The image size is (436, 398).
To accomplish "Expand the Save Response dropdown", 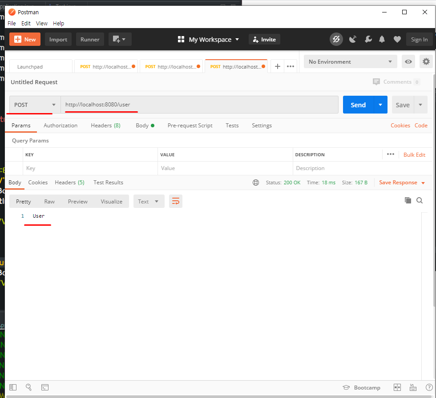I will [402, 183].
